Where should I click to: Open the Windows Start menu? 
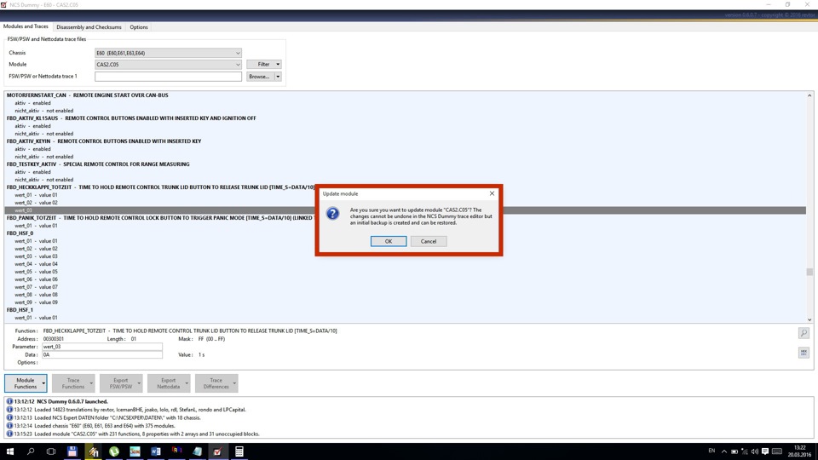coord(10,451)
